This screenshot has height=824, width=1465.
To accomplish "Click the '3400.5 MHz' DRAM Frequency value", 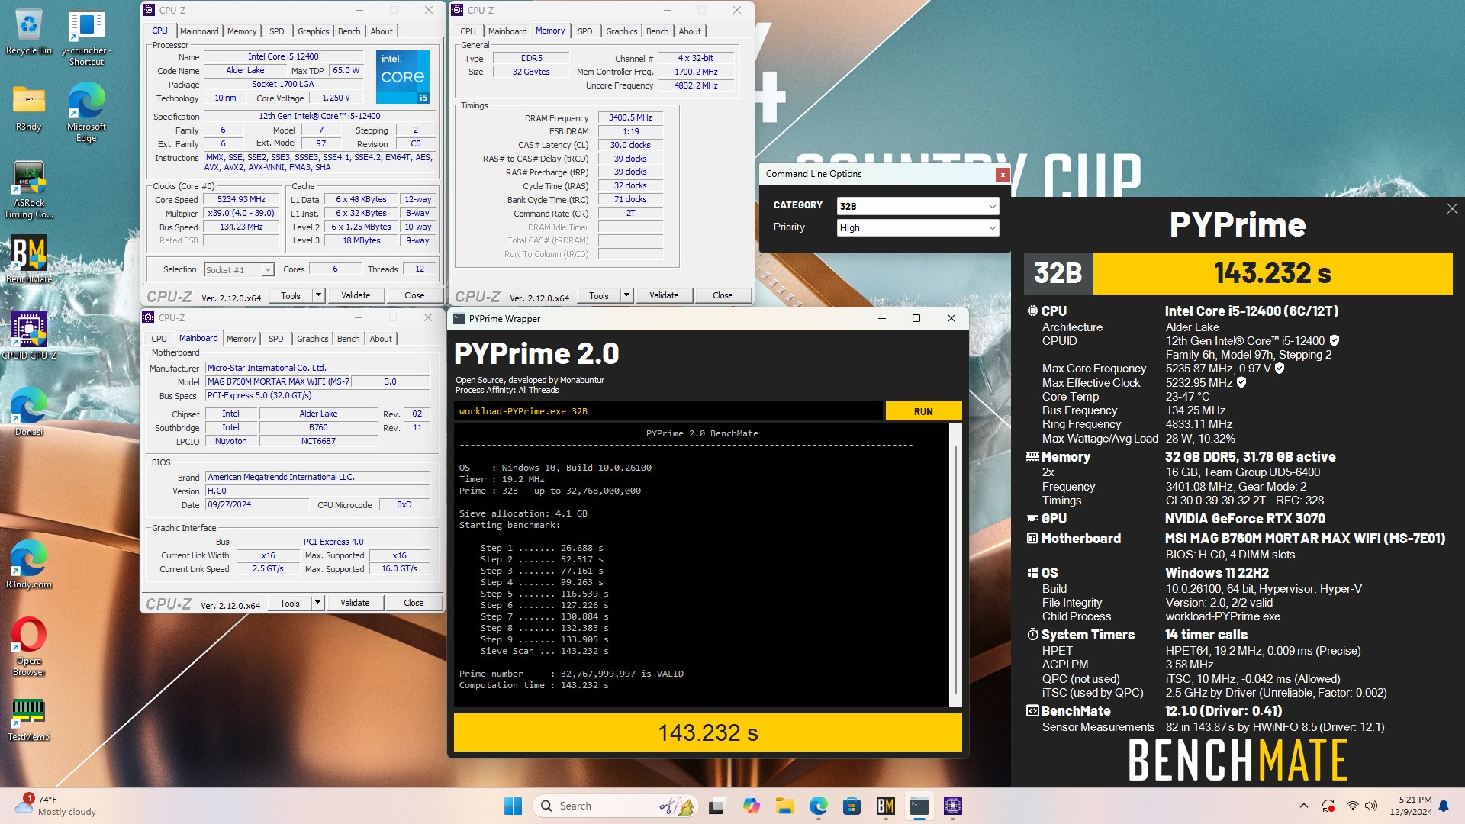I will (x=630, y=117).
